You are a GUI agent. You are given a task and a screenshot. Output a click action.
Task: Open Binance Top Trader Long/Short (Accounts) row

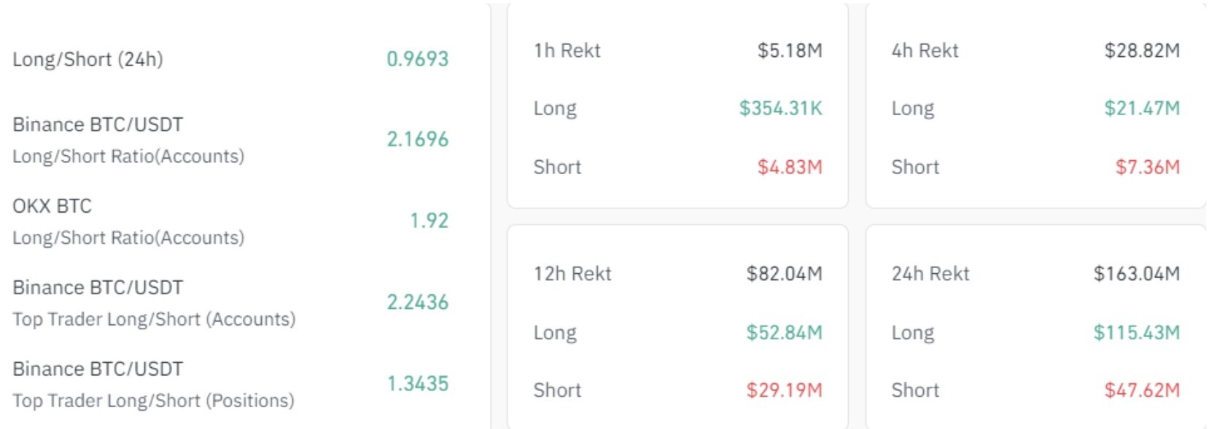(153, 303)
